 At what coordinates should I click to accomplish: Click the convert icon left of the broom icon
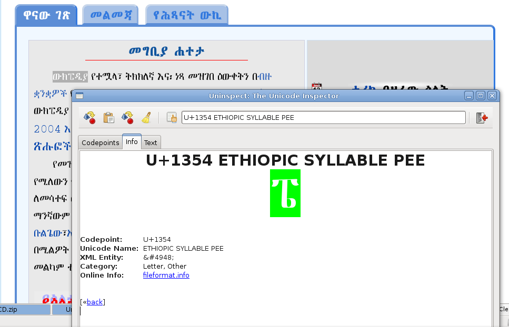click(127, 118)
